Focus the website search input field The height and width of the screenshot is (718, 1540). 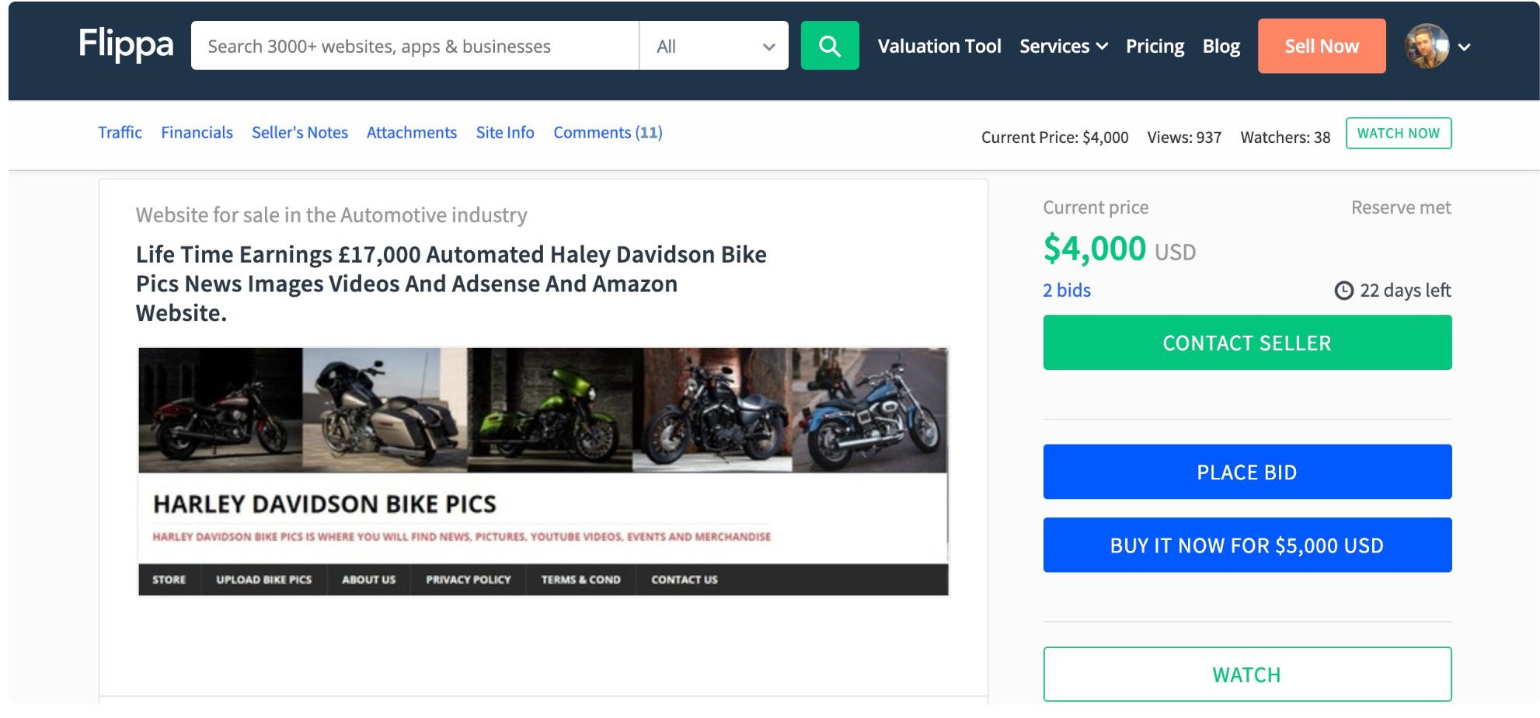(415, 46)
